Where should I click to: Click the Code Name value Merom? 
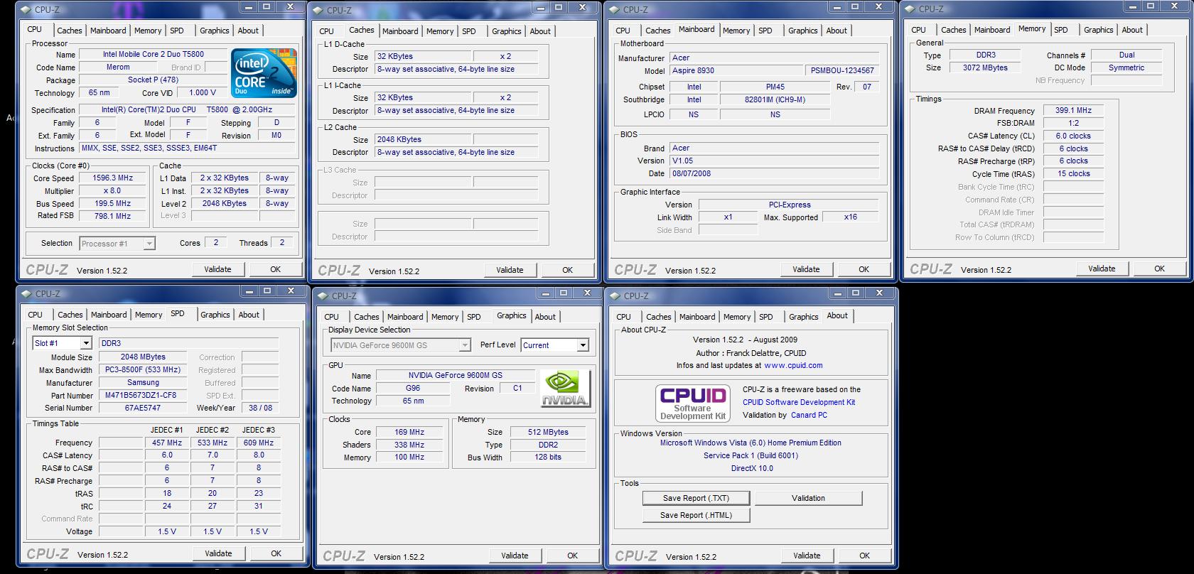tap(118, 67)
